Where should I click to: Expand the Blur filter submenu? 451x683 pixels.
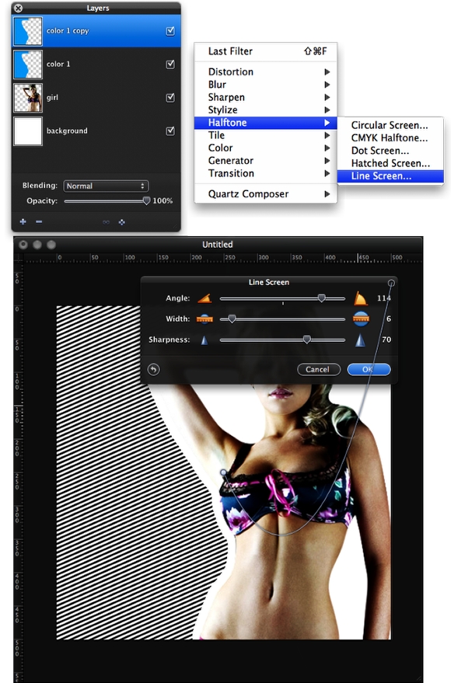click(x=265, y=85)
